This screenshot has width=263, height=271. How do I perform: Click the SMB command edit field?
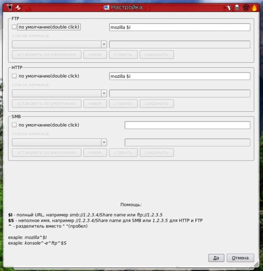click(x=187, y=142)
